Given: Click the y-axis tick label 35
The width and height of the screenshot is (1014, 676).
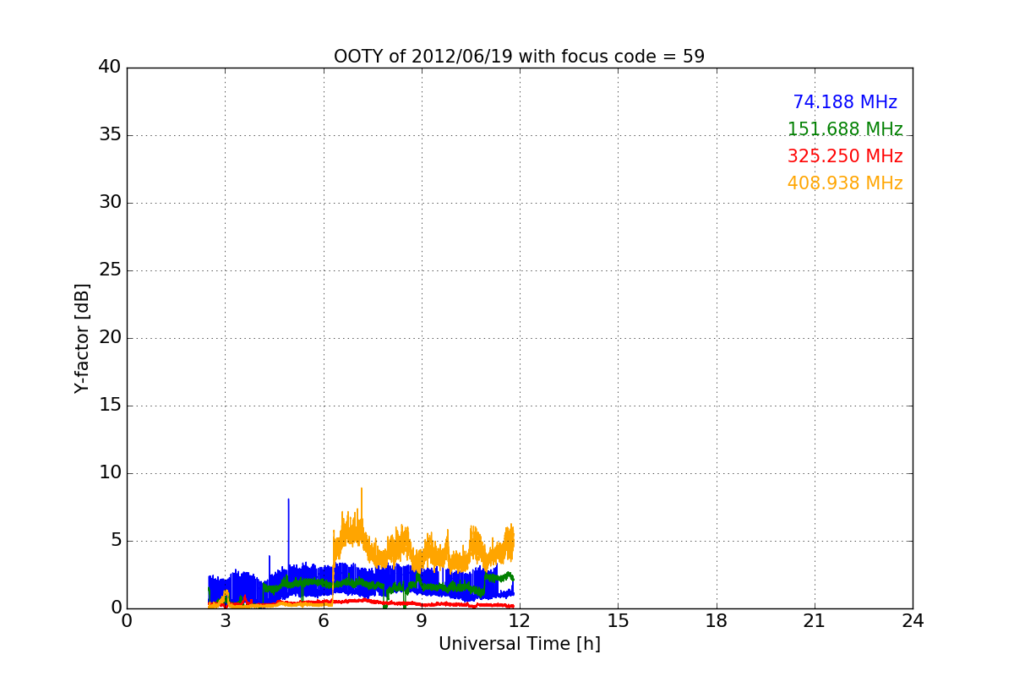Looking at the screenshot, I should coord(109,135).
